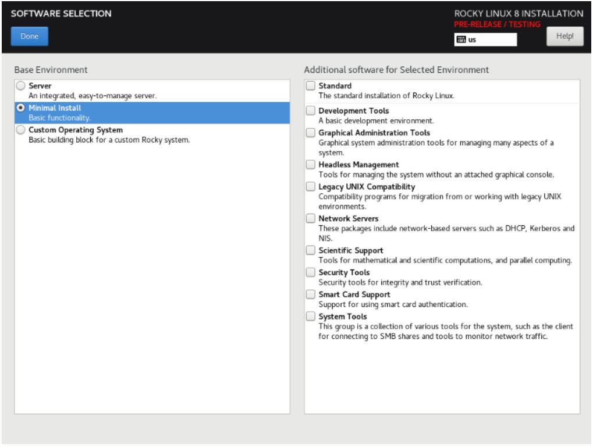Screen dimensions: 593x447
Task: Click the keyboard layout icon
Action: (461, 40)
